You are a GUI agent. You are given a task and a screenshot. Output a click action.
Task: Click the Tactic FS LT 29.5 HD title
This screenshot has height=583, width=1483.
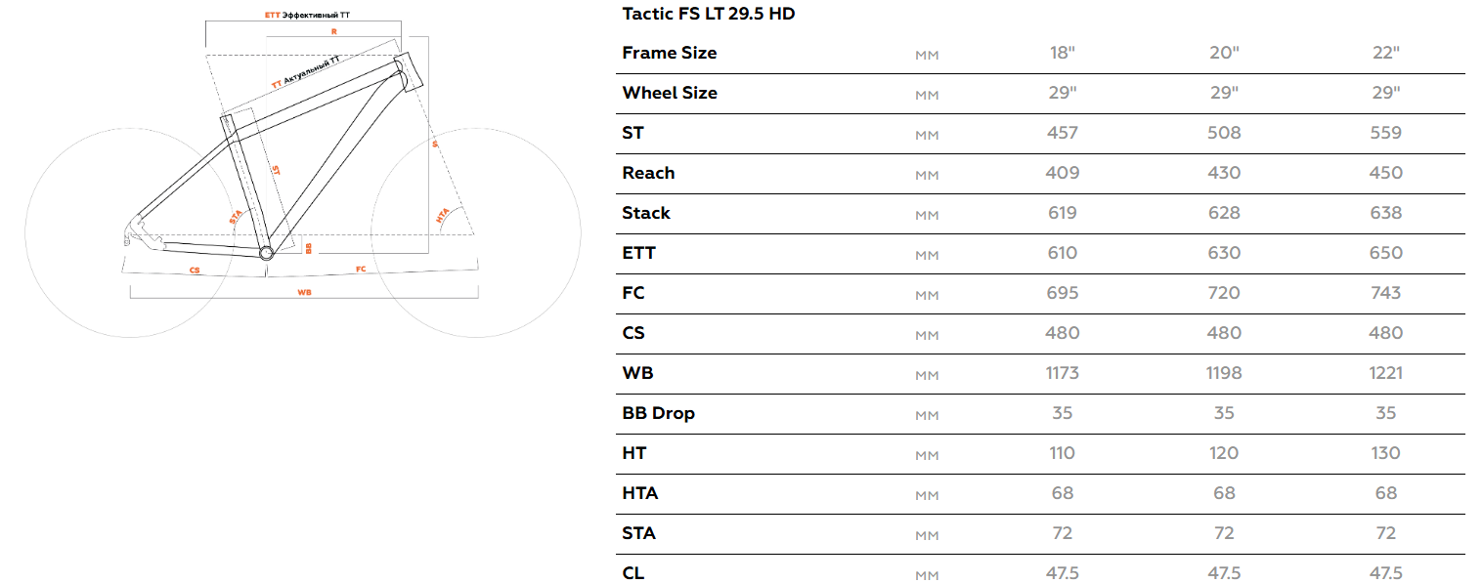coord(708,15)
